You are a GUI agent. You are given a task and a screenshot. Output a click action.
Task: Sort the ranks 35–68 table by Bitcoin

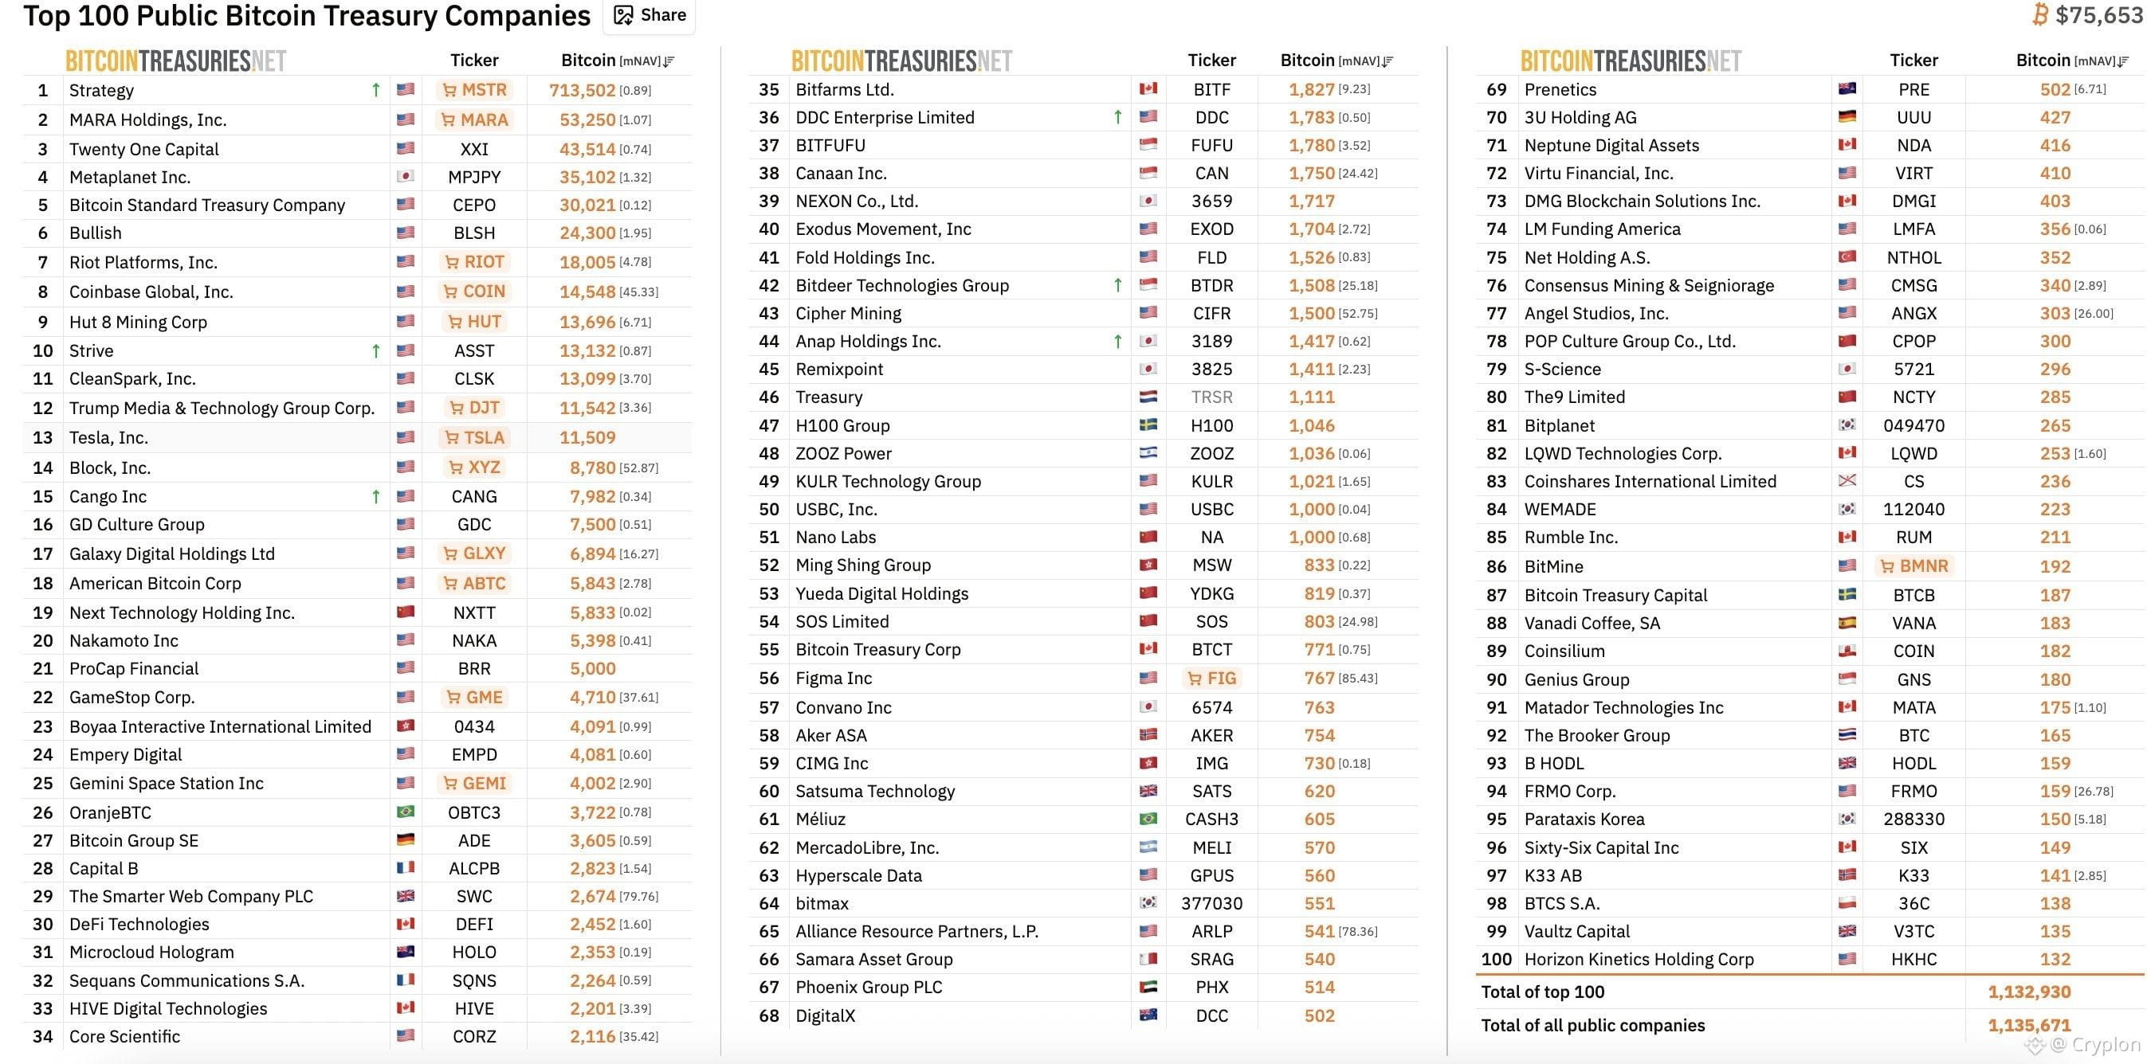(x=1336, y=60)
